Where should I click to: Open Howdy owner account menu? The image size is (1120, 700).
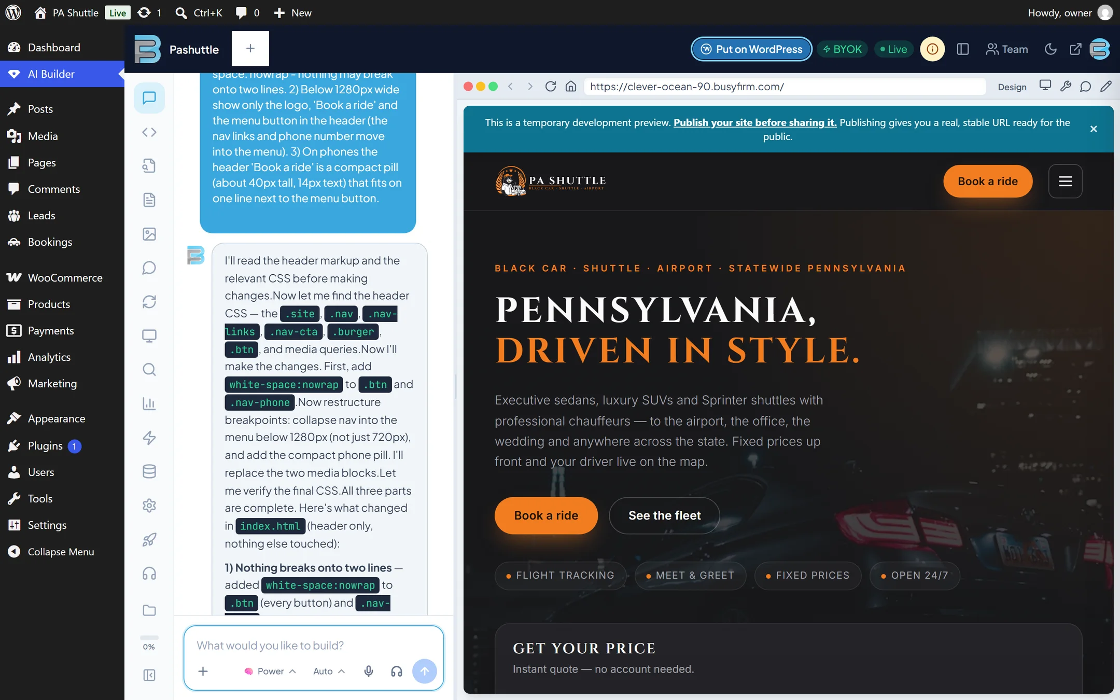click(1070, 12)
